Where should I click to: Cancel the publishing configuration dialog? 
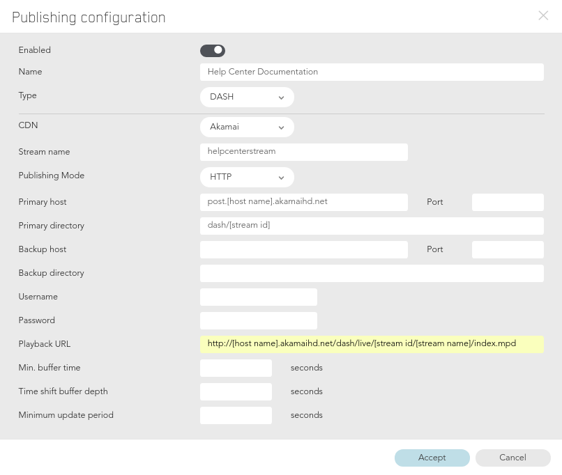point(513,458)
